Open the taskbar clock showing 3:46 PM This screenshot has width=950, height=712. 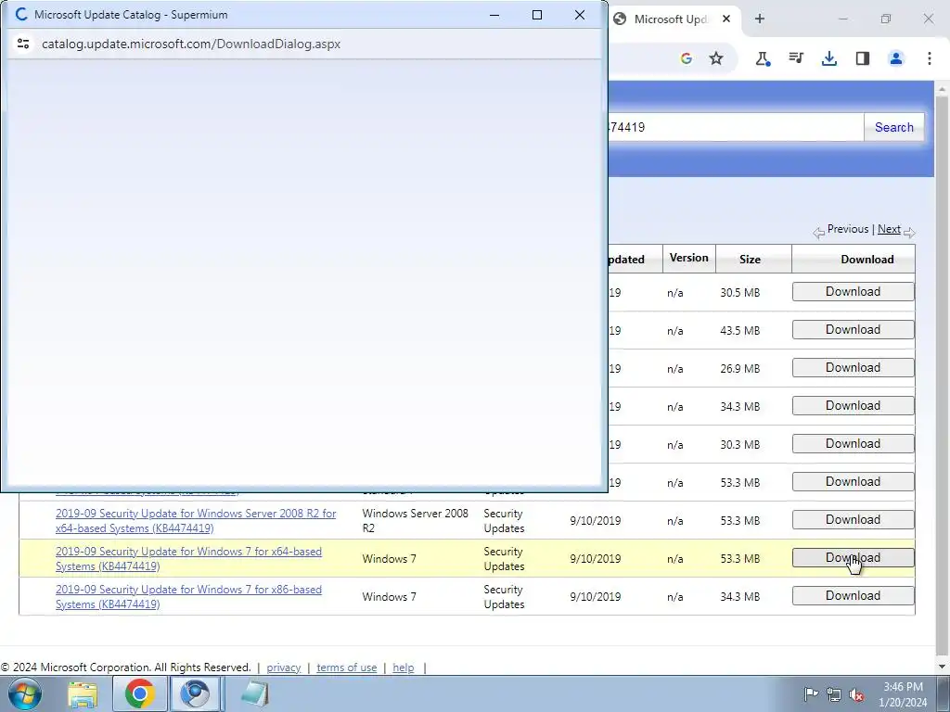point(903,693)
